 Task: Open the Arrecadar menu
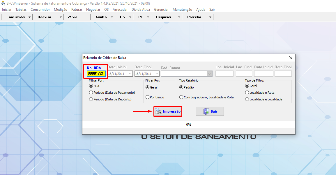[120, 10]
